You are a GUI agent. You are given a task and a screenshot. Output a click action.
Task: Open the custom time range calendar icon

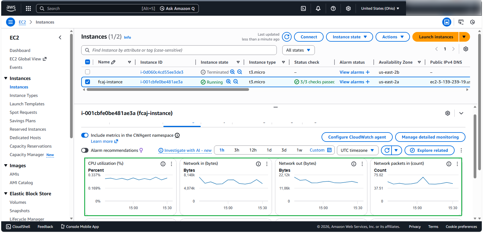pyautogui.click(x=329, y=150)
